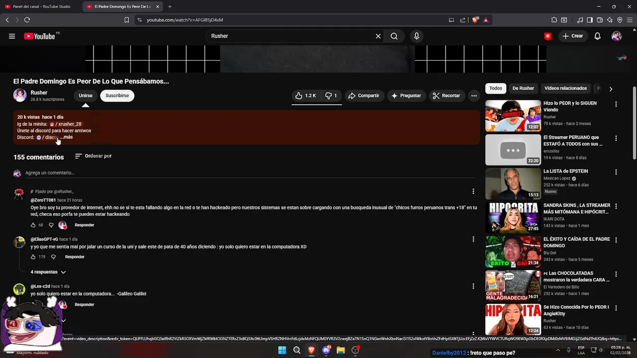Open File Explorer from the taskbar
The image size is (637, 358).
341,350
